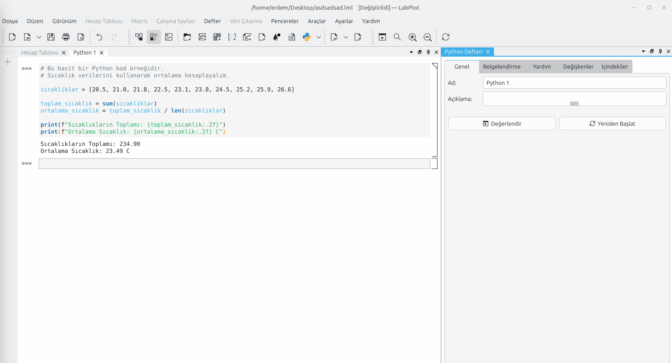Click the magnifier Find icon
Image resolution: width=672 pixels, height=363 pixels.
pyautogui.click(x=397, y=37)
